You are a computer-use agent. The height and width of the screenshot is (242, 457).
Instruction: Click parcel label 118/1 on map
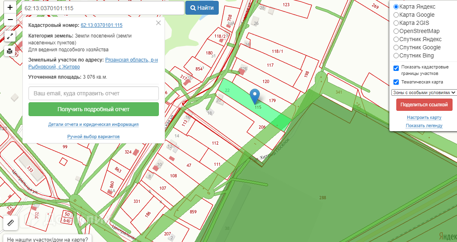pyautogui.click(x=277, y=51)
